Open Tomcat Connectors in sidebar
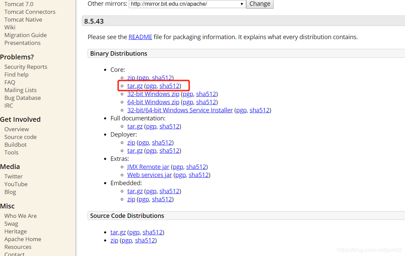Screen dimensions: 405x256 (30, 12)
